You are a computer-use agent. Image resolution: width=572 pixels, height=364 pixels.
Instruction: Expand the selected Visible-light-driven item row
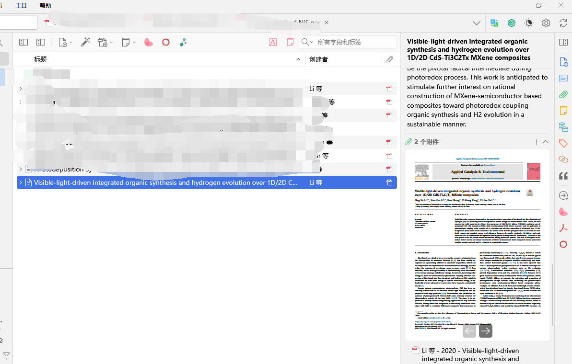[x=21, y=182]
